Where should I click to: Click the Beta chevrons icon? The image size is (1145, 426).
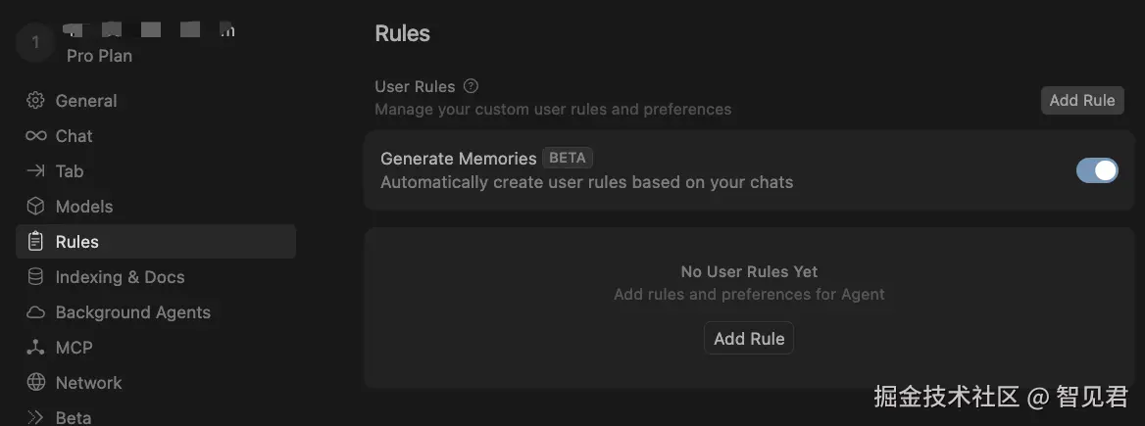[35, 417]
